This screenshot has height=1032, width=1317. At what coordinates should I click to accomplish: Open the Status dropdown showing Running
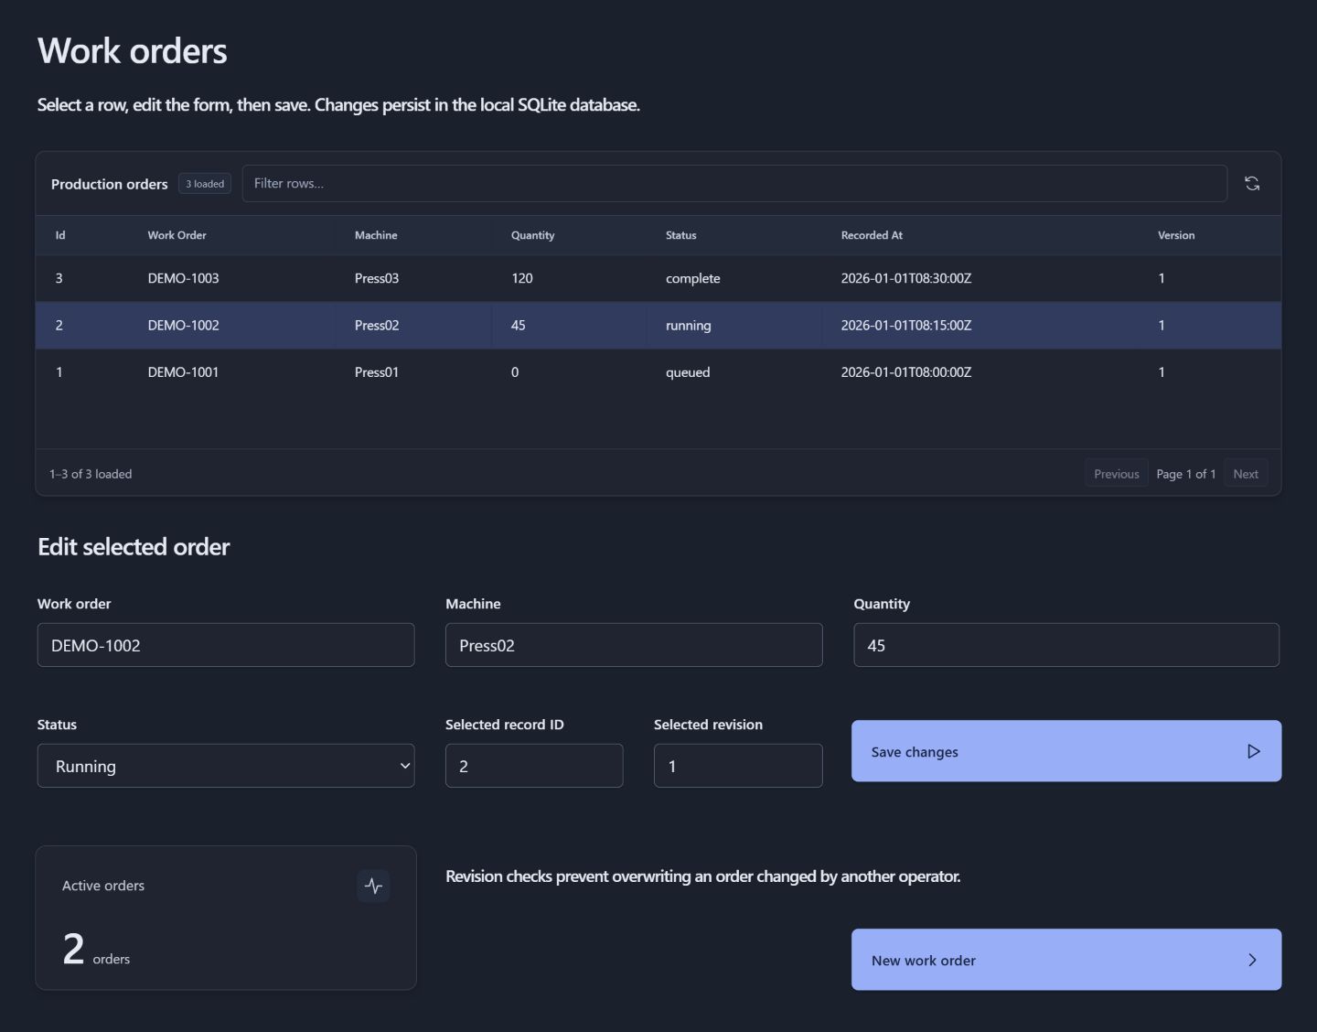tap(226, 766)
